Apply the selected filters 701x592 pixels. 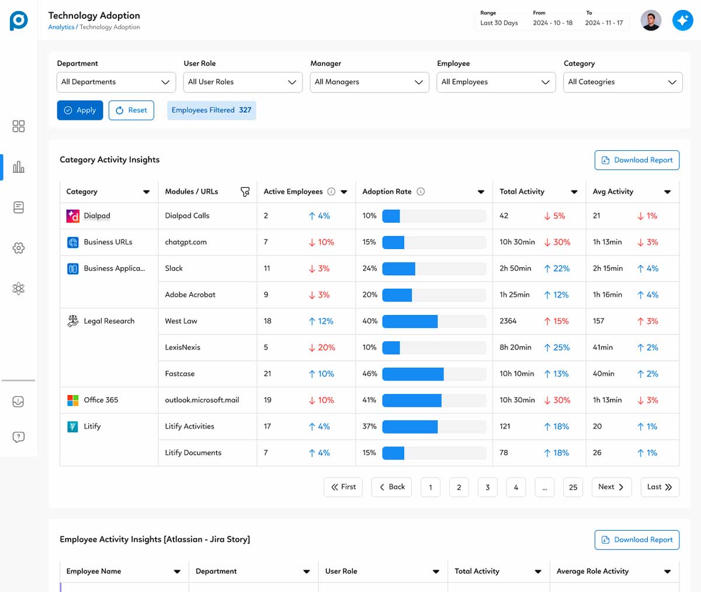[79, 110]
